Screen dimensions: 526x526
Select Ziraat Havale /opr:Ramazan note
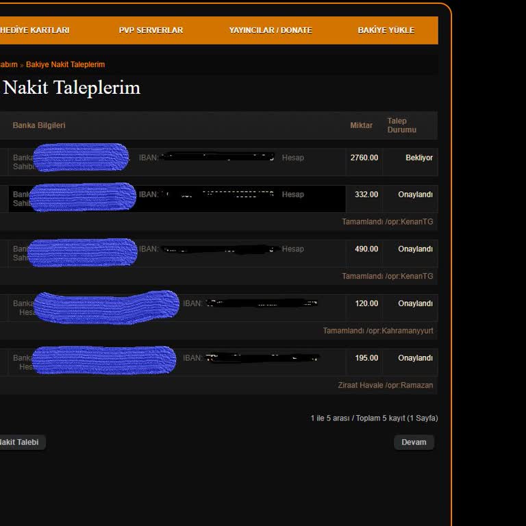point(386,385)
